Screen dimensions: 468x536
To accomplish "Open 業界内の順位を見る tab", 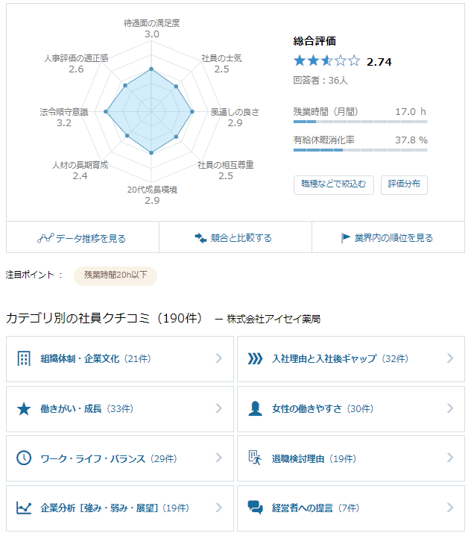I will (x=388, y=237).
